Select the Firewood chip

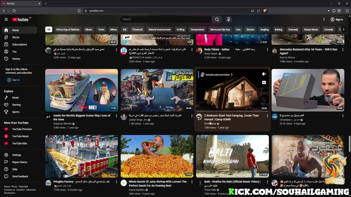pyautogui.click(x=137, y=30)
